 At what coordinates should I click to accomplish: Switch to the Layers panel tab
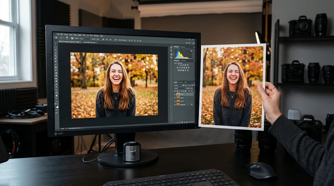click(x=176, y=82)
